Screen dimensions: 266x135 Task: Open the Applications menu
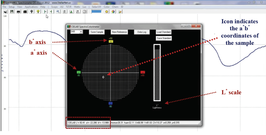click(31, 7)
